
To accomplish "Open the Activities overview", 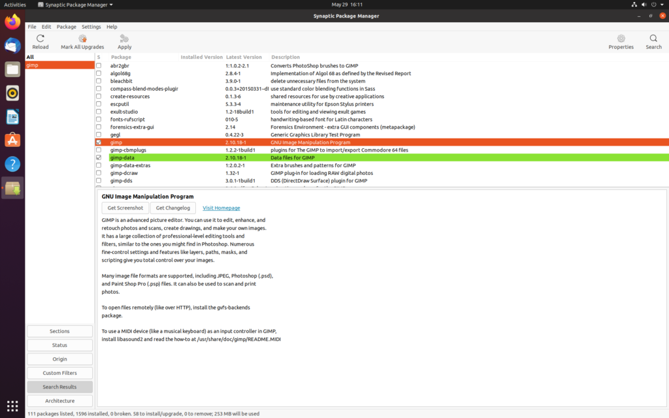I will pyautogui.click(x=15, y=5).
